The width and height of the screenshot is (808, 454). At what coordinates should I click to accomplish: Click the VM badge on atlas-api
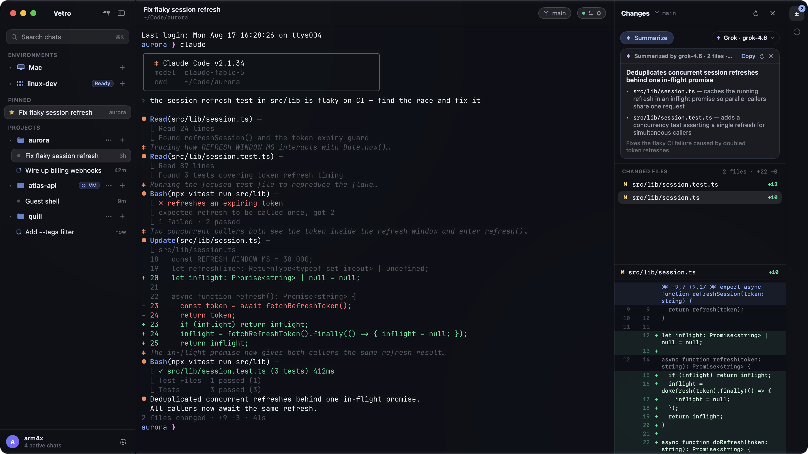point(89,185)
